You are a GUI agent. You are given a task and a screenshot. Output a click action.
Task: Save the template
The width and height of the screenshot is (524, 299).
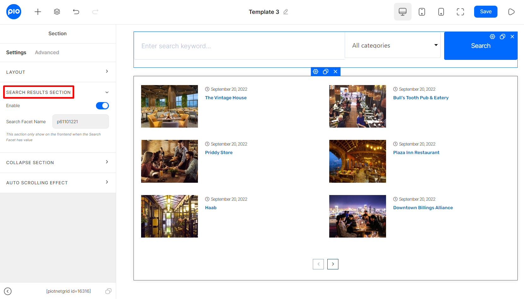pos(485,11)
